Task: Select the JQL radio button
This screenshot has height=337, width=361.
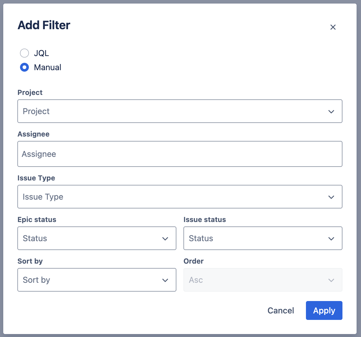Action: click(24, 53)
